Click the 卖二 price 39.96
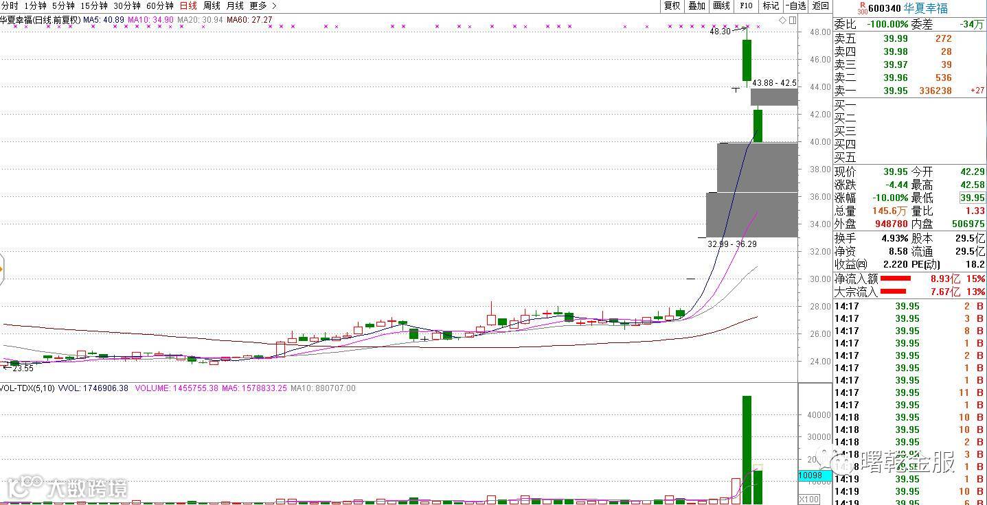 pos(895,78)
